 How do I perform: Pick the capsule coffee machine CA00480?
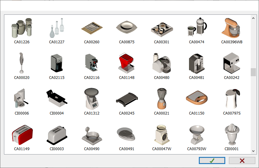pyautogui.click(x=161, y=63)
